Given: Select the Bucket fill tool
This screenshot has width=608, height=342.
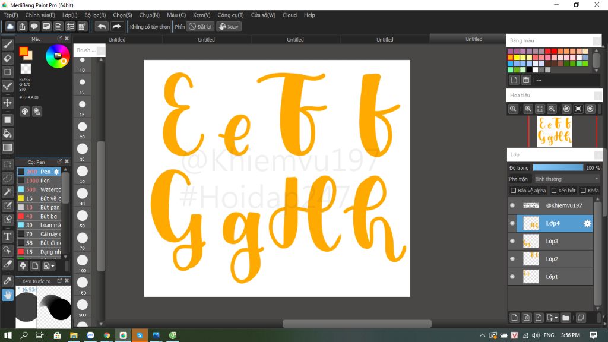Looking at the screenshot, I should tap(7, 134).
